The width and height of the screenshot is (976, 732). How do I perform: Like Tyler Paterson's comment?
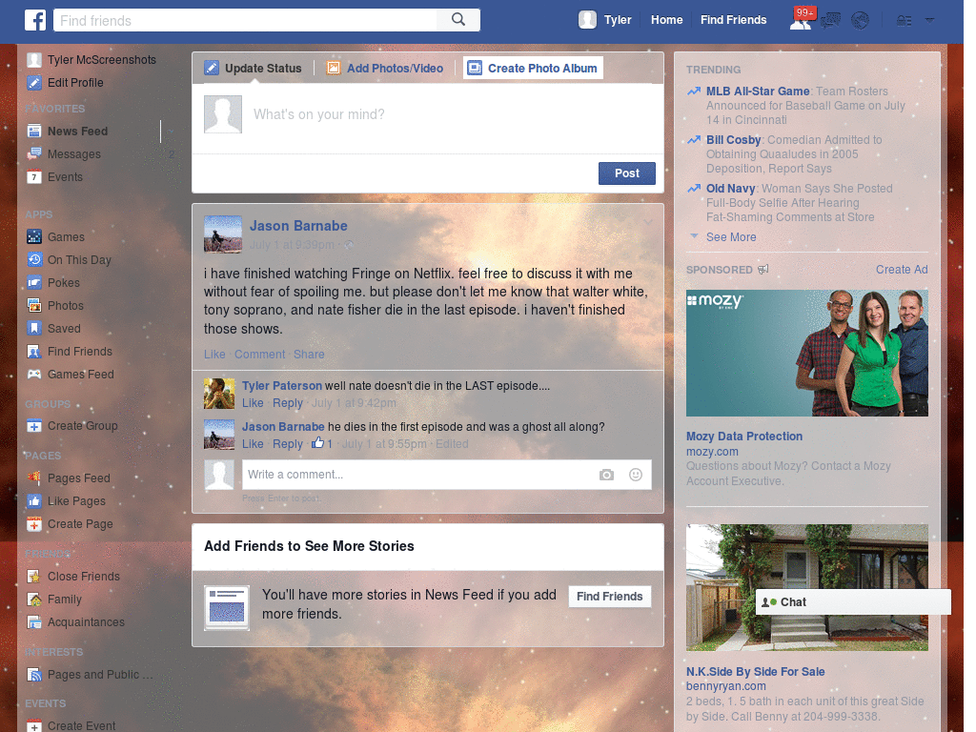(253, 403)
